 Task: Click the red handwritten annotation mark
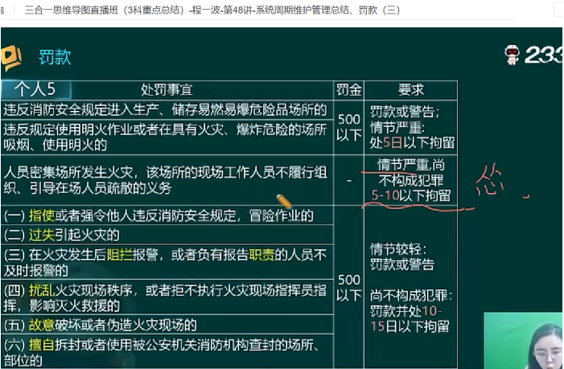[x=488, y=184]
